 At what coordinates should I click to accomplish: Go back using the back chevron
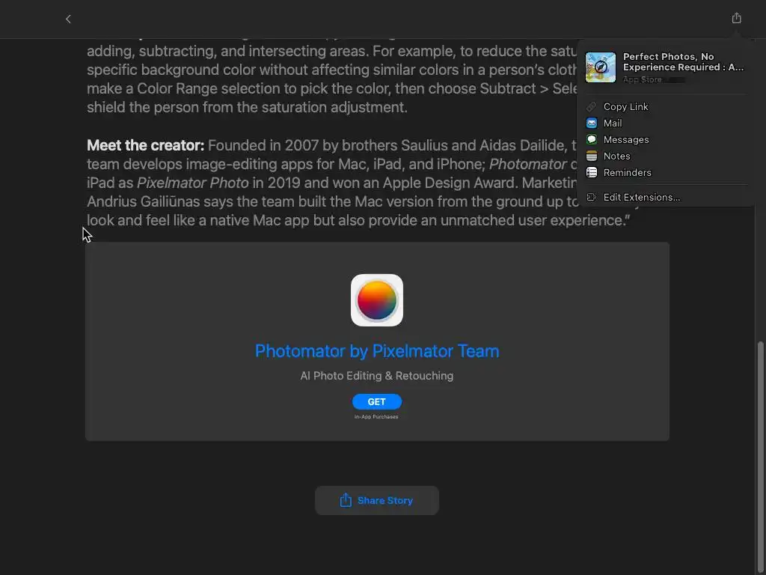pos(68,19)
